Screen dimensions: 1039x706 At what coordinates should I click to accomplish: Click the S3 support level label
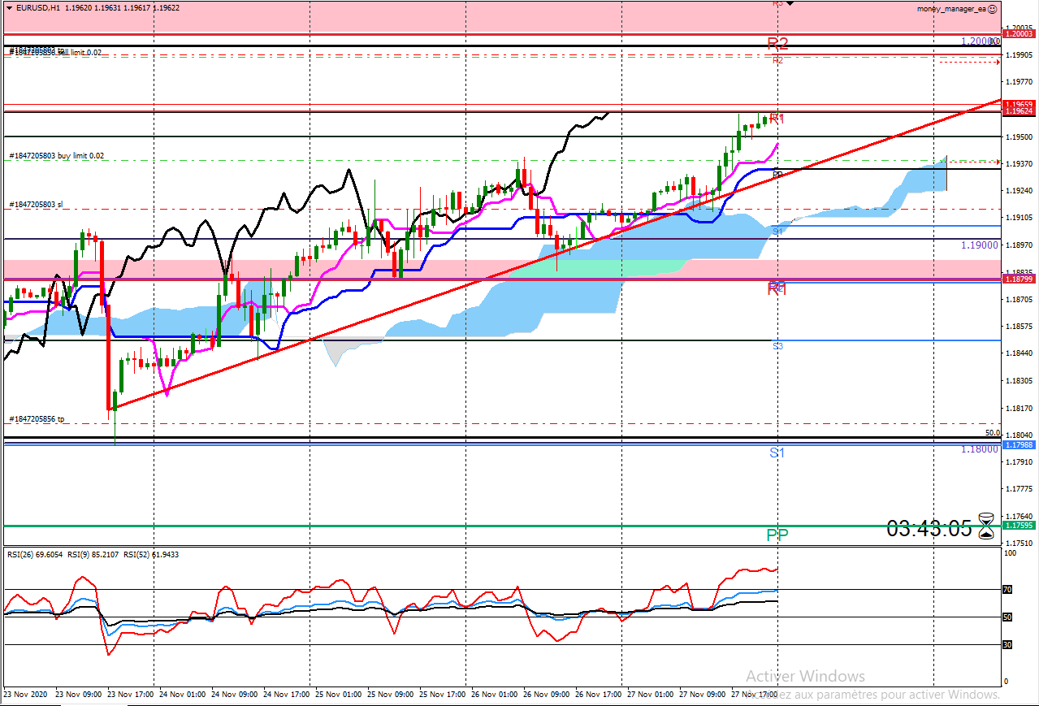pyautogui.click(x=777, y=346)
